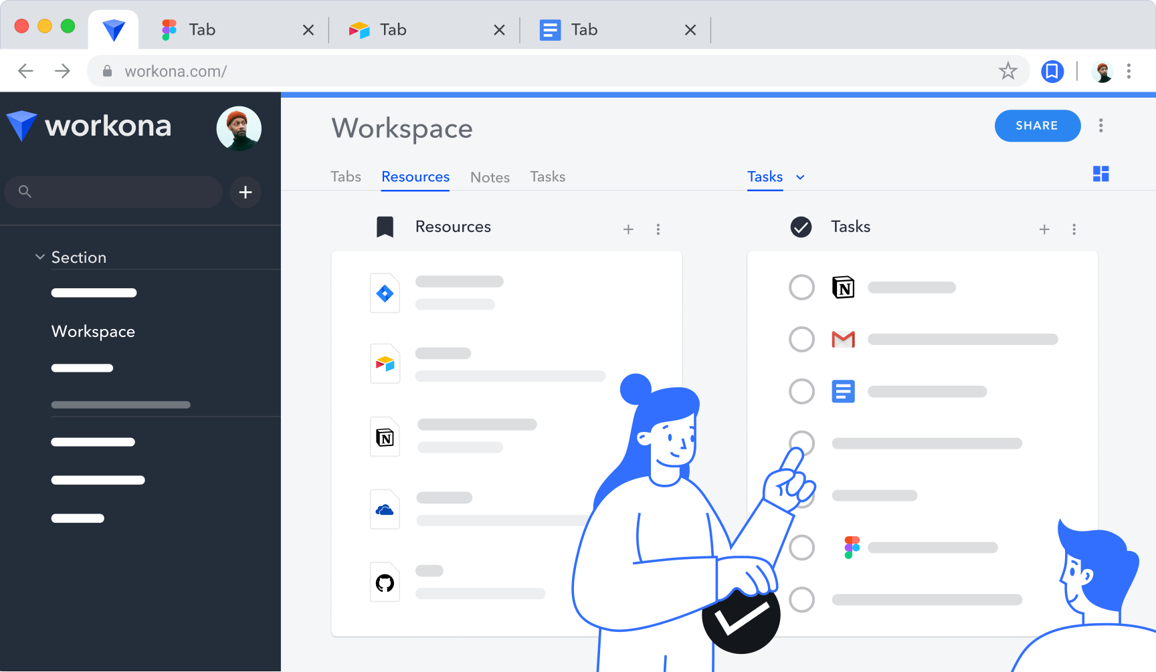Open the Workona pinned browser tab
Viewport: 1156px width, 672px height.
114,30
